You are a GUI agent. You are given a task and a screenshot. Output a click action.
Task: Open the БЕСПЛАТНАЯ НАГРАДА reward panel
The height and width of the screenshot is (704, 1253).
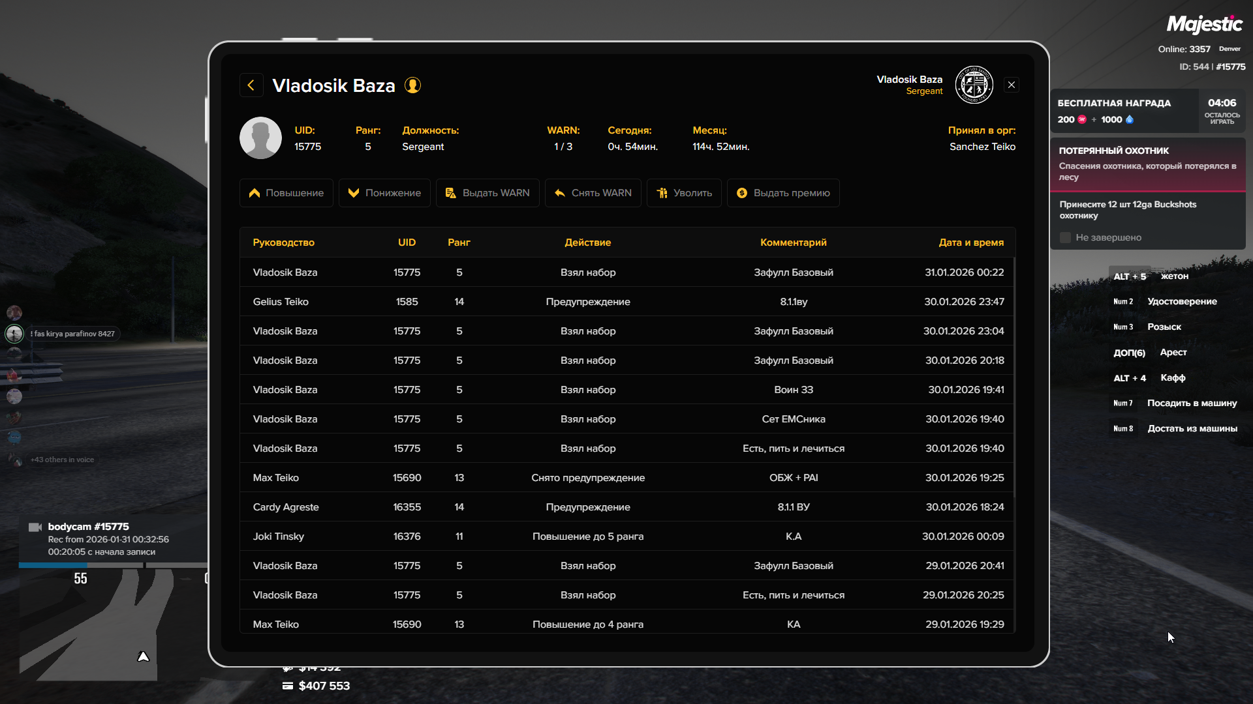click(x=1124, y=111)
